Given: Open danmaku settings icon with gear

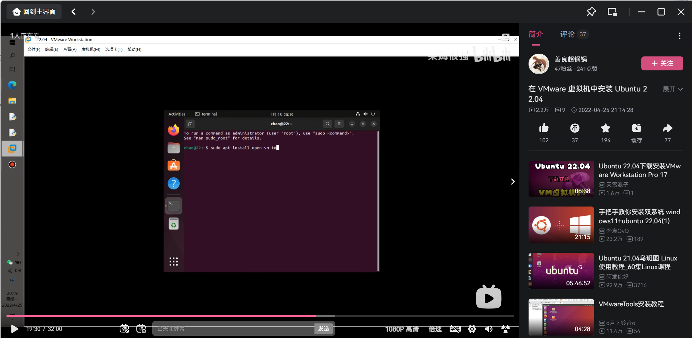Looking at the screenshot, I should 141,329.
